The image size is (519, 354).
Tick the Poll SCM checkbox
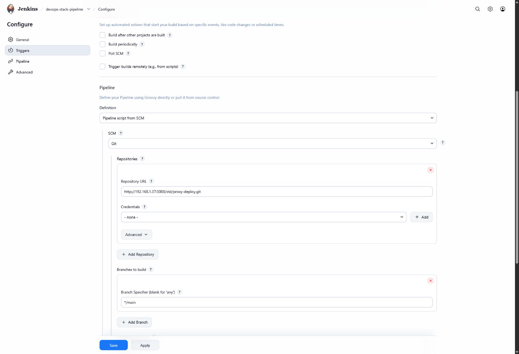(102, 54)
